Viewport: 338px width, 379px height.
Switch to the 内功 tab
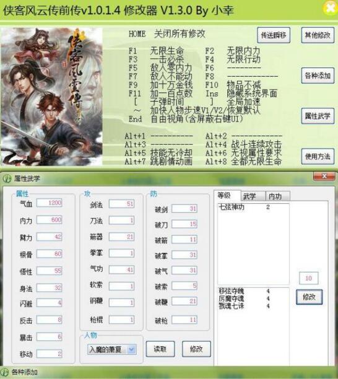277,196
